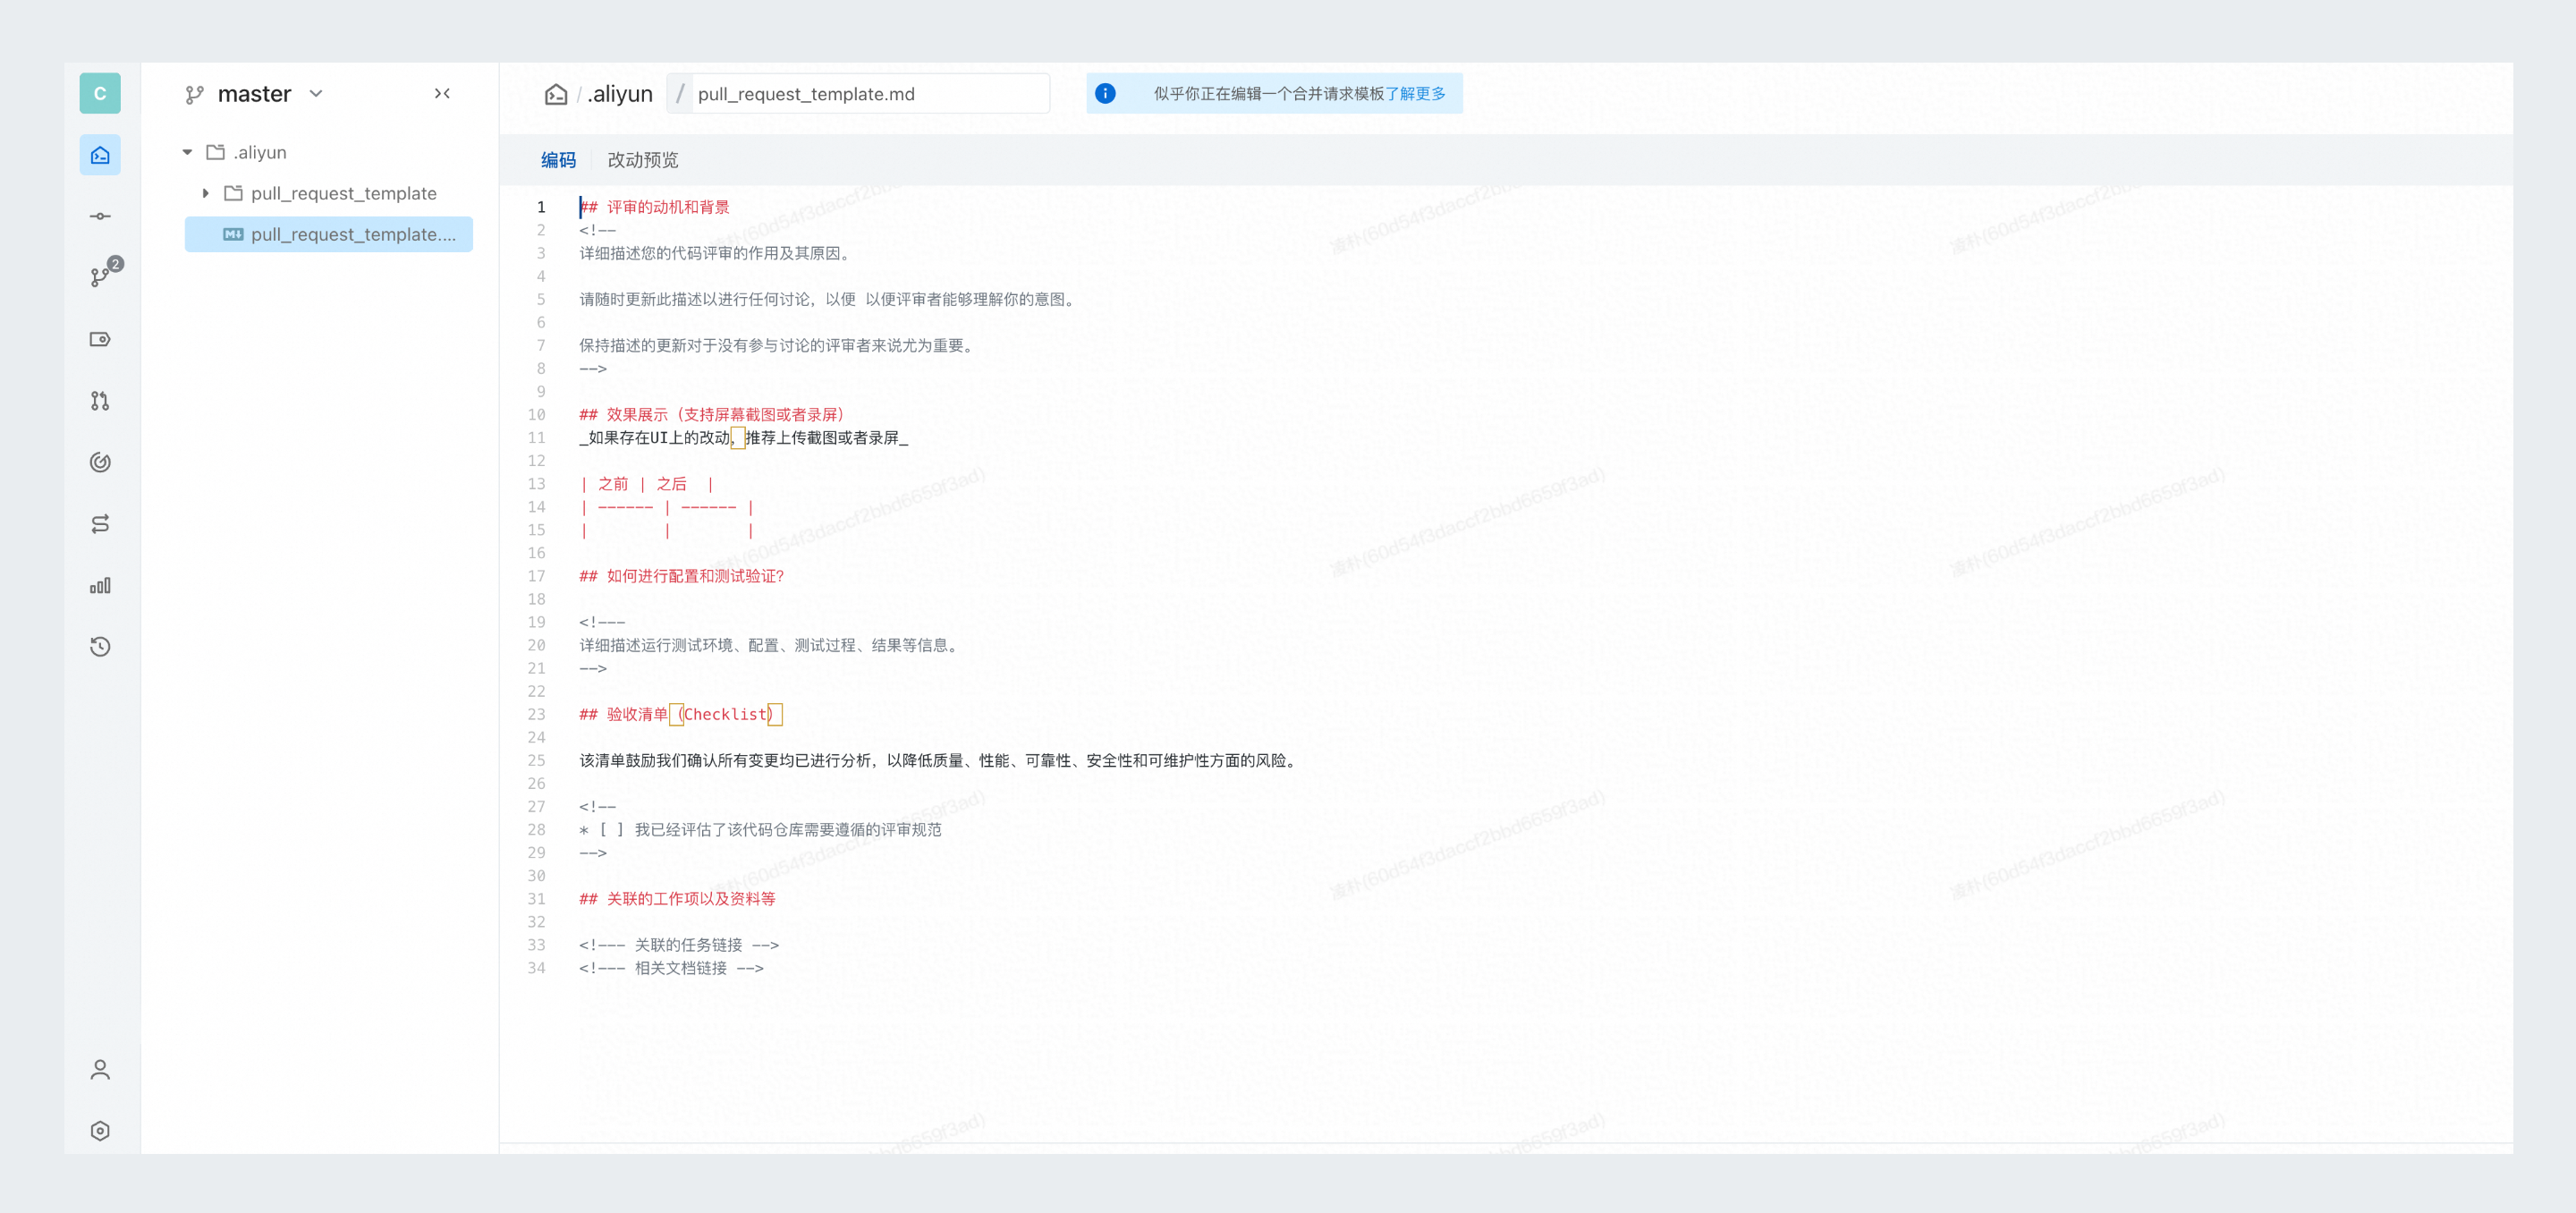This screenshot has width=2576, height=1213.
Task: Click line 28 checklist item text
Action: [788, 830]
